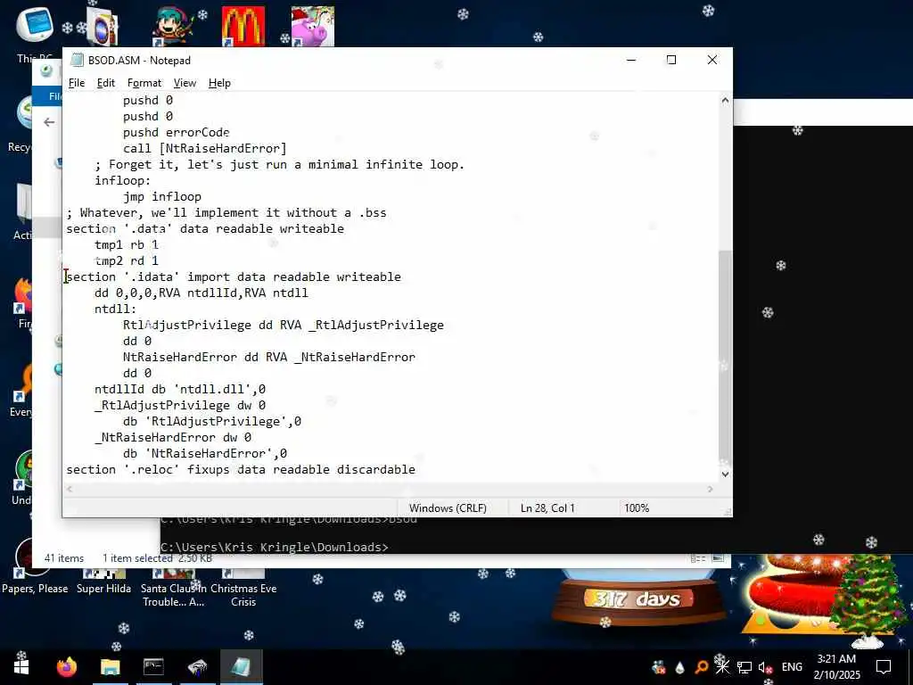Open the volume tray icon
This screenshot has height=685, width=913.
point(765,667)
